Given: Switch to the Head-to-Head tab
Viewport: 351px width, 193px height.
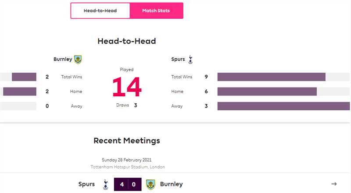Looking at the screenshot, I should pos(100,11).
